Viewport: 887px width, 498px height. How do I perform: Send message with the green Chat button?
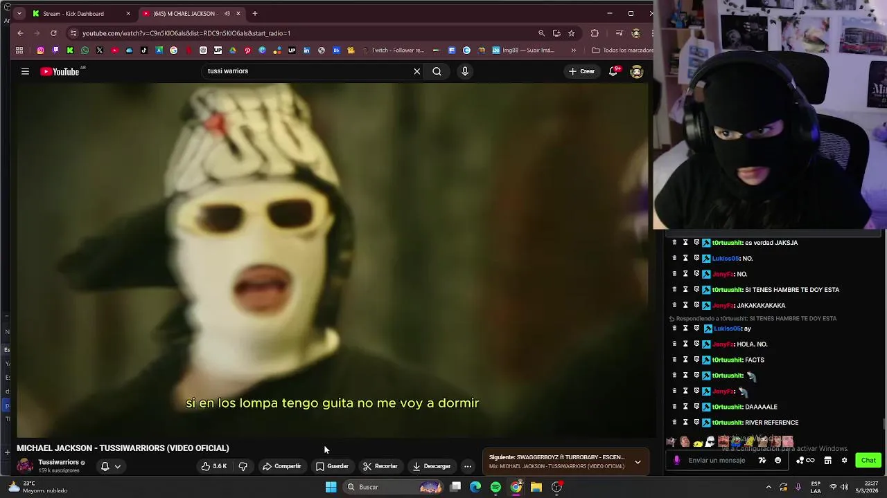pos(868,461)
